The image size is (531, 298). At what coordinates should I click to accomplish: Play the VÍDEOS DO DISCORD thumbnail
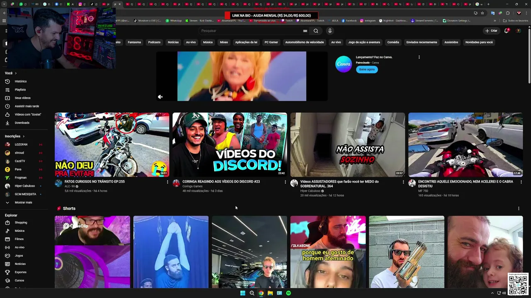coord(230,145)
